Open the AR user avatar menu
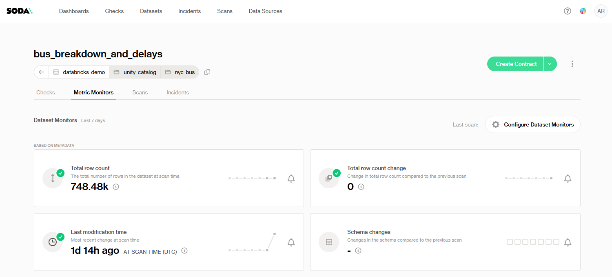The height and width of the screenshot is (277, 612). click(x=601, y=11)
